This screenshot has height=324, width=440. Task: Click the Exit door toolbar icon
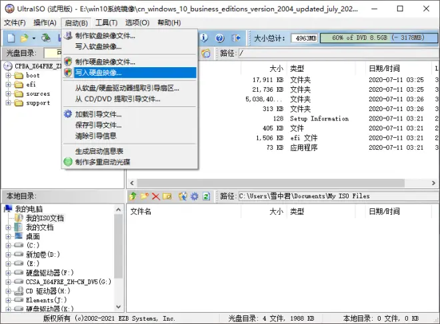coord(236,38)
